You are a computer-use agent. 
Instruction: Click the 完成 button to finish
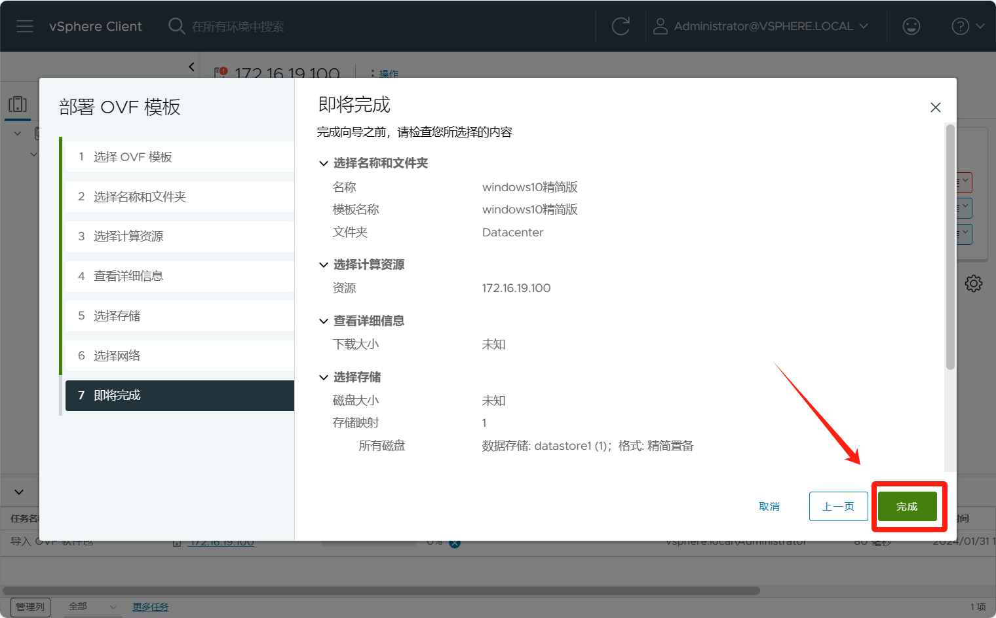coord(907,507)
